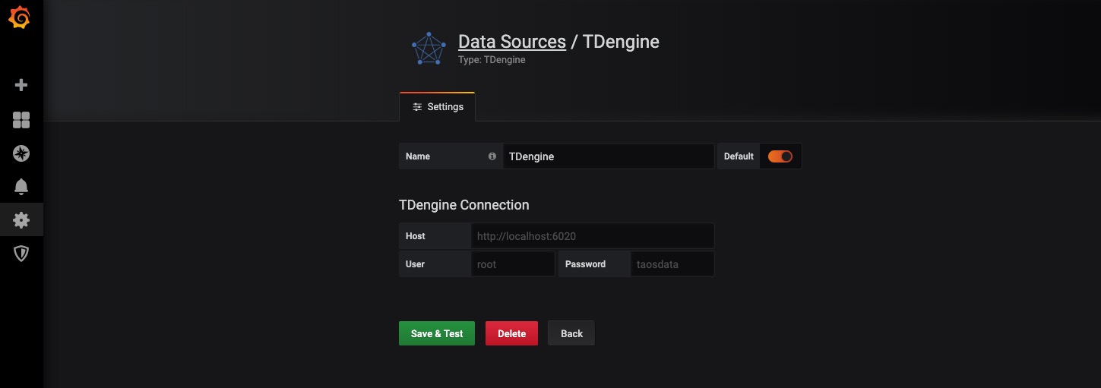Go to the Data Sources breadcrumb link
The image size is (1101, 388).
point(511,42)
